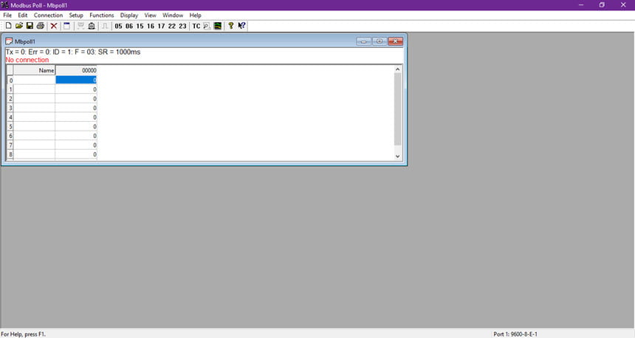This screenshot has height=338, width=635.
Task: Click the context help arrow icon
Action: click(x=241, y=26)
